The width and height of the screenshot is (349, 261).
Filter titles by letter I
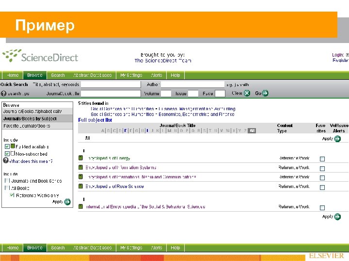point(147,130)
